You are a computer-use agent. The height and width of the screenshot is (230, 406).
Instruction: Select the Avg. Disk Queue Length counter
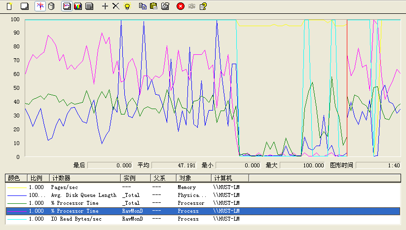[84, 195]
